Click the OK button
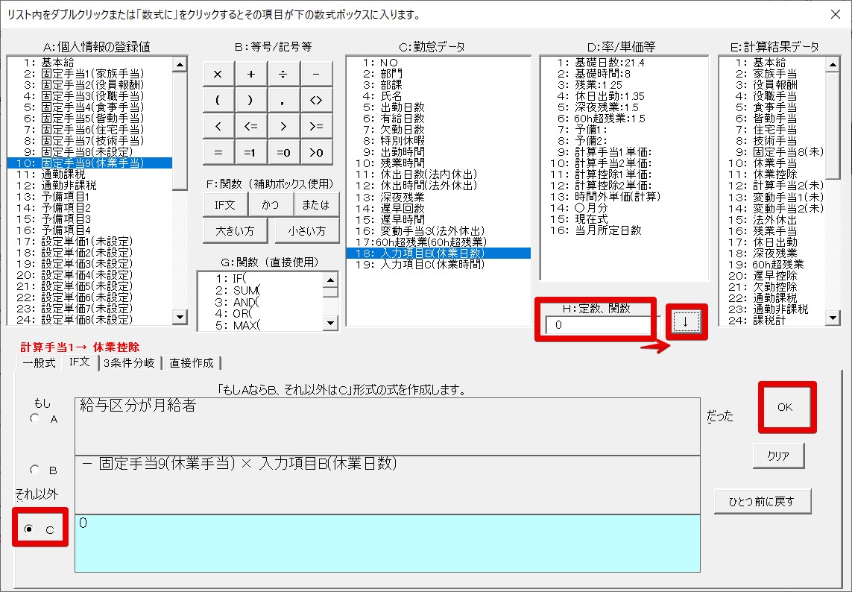This screenshot has height=592, width=852. pyautogui.click(x=785, y=407)
